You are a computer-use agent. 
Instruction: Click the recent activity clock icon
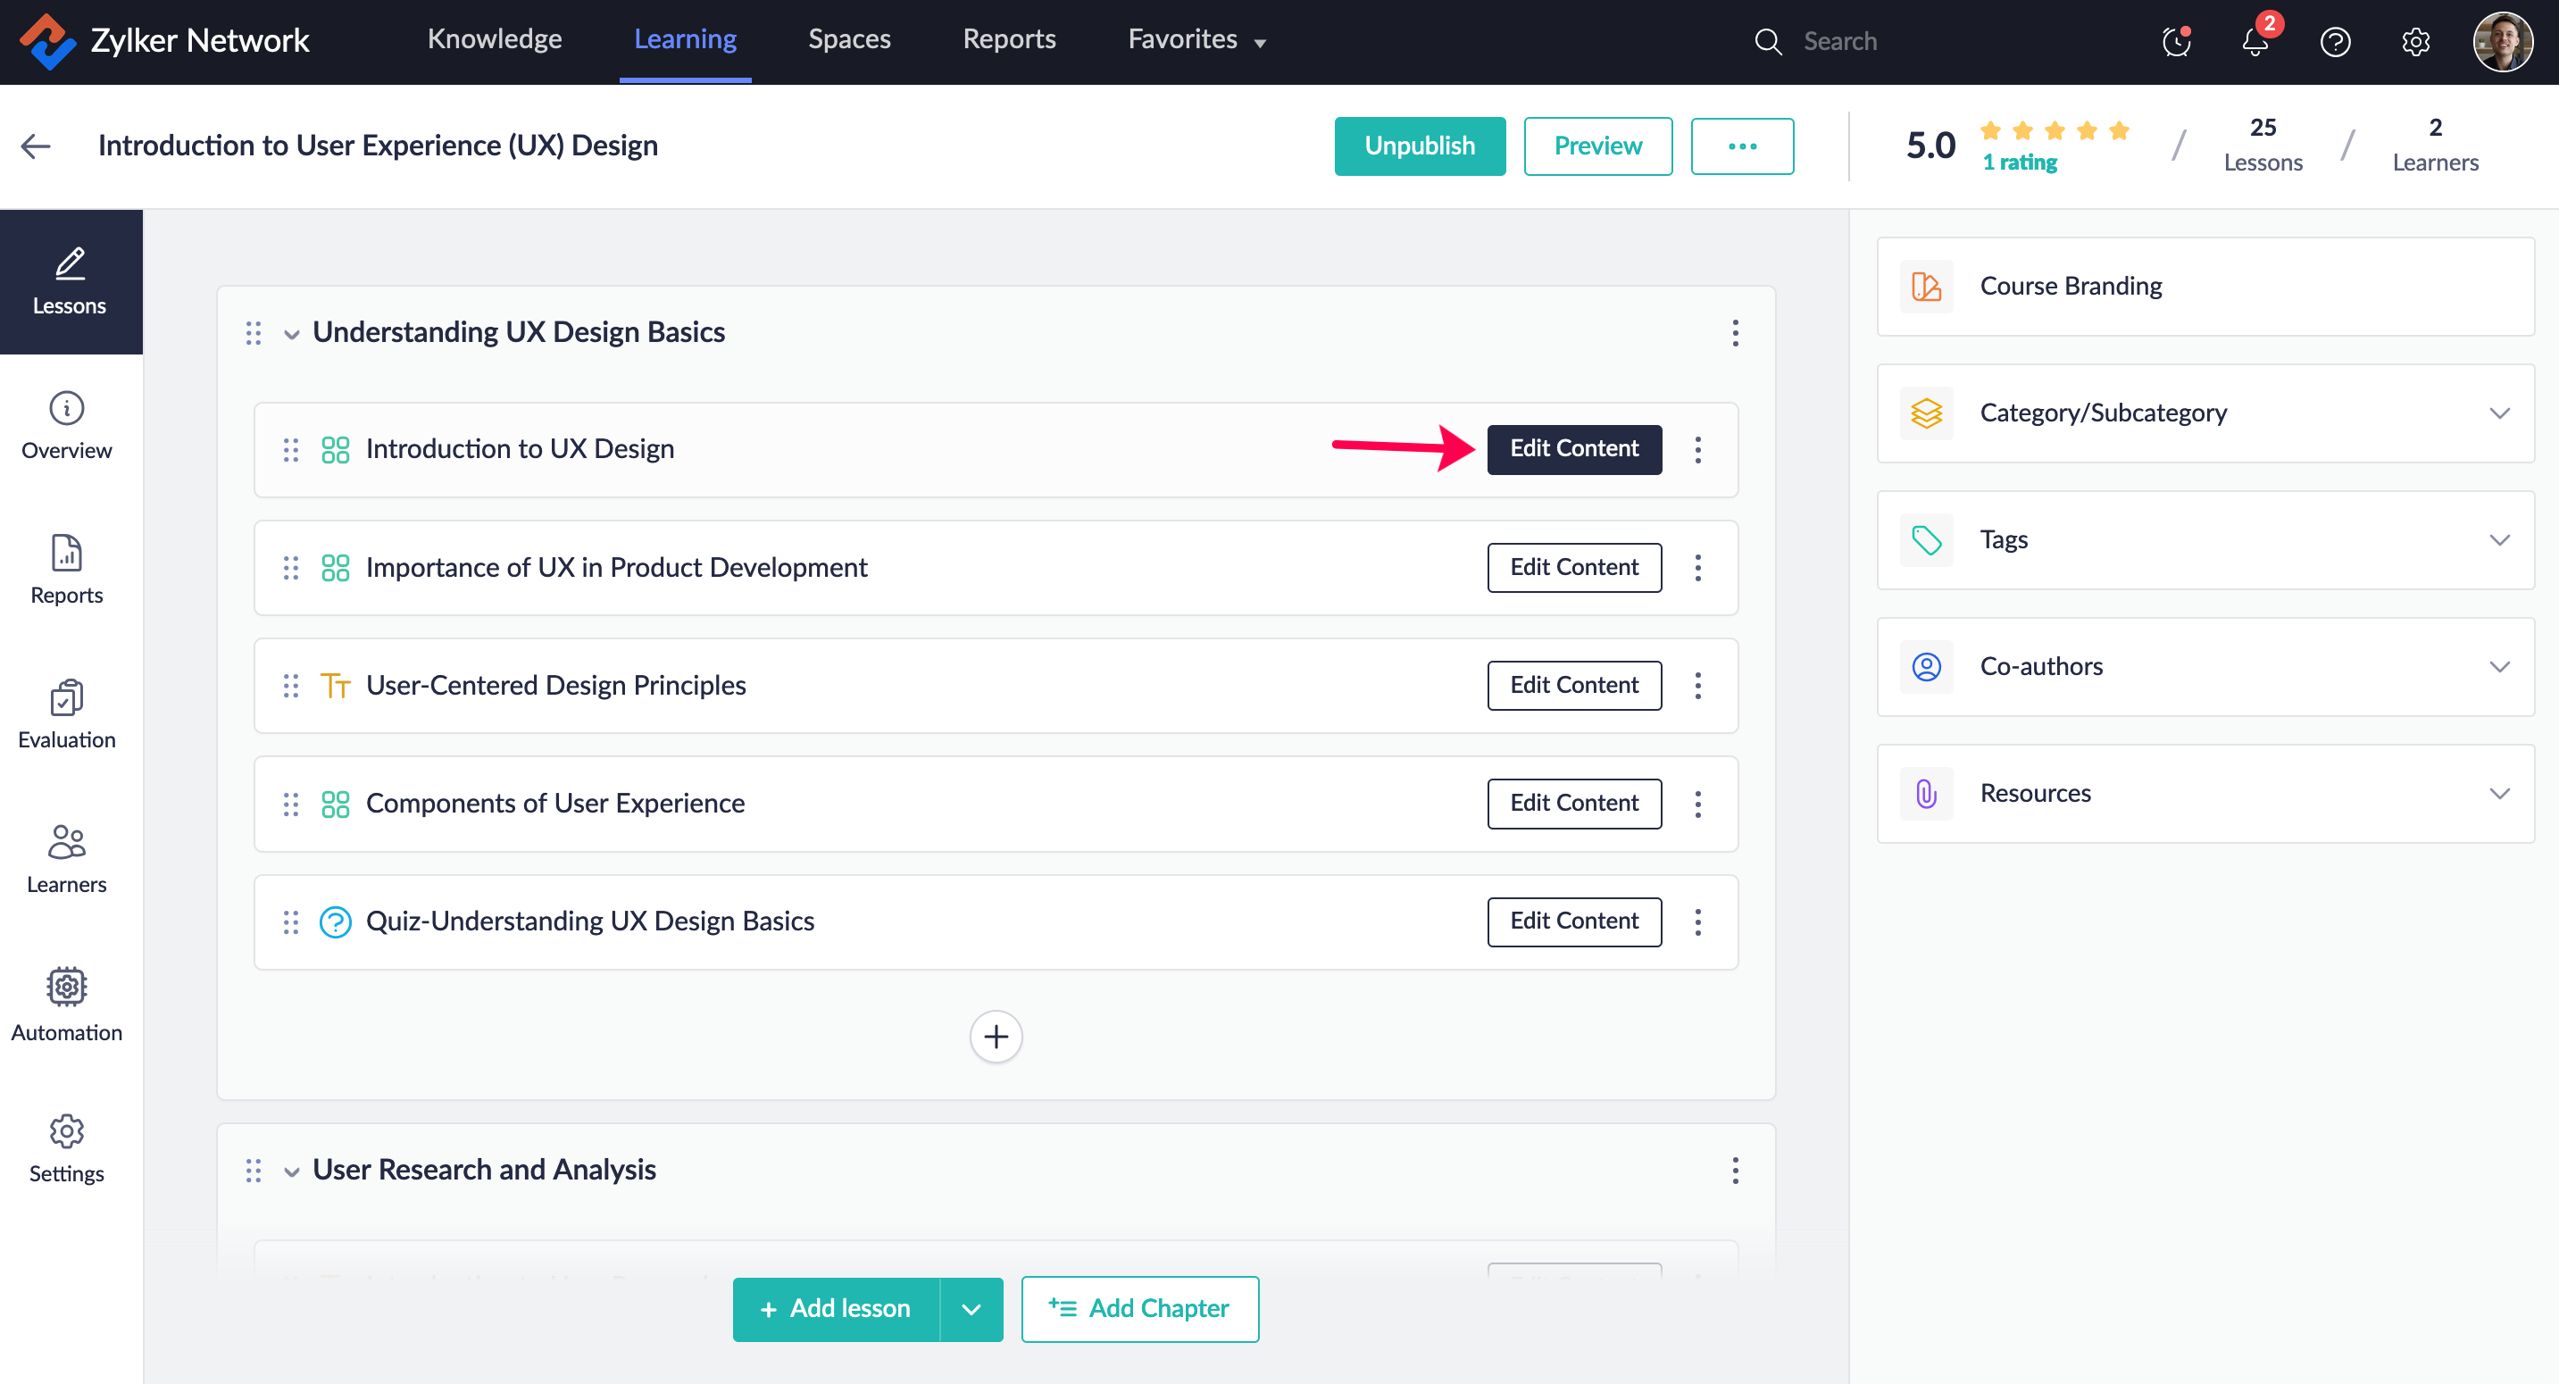[x=2176, y=42]
